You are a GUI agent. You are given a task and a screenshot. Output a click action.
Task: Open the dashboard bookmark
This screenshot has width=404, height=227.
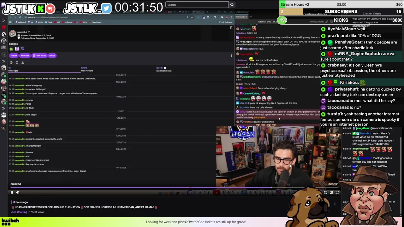(x=21, y=22)
